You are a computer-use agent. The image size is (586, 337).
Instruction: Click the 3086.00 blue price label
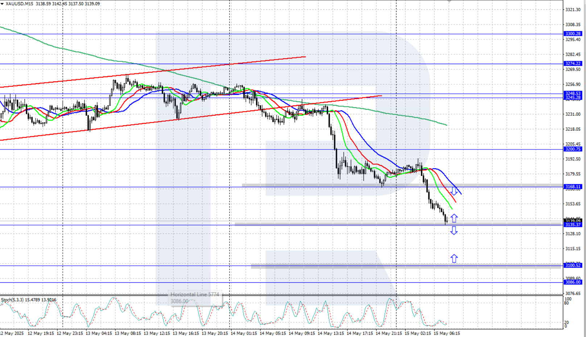coord(573,282)
